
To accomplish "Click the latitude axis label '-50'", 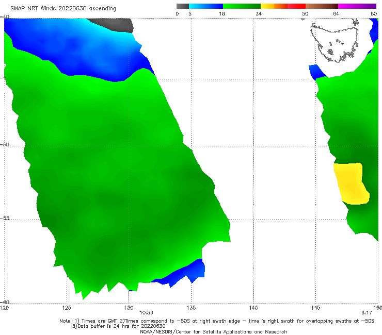I will [x=5, y=144].
